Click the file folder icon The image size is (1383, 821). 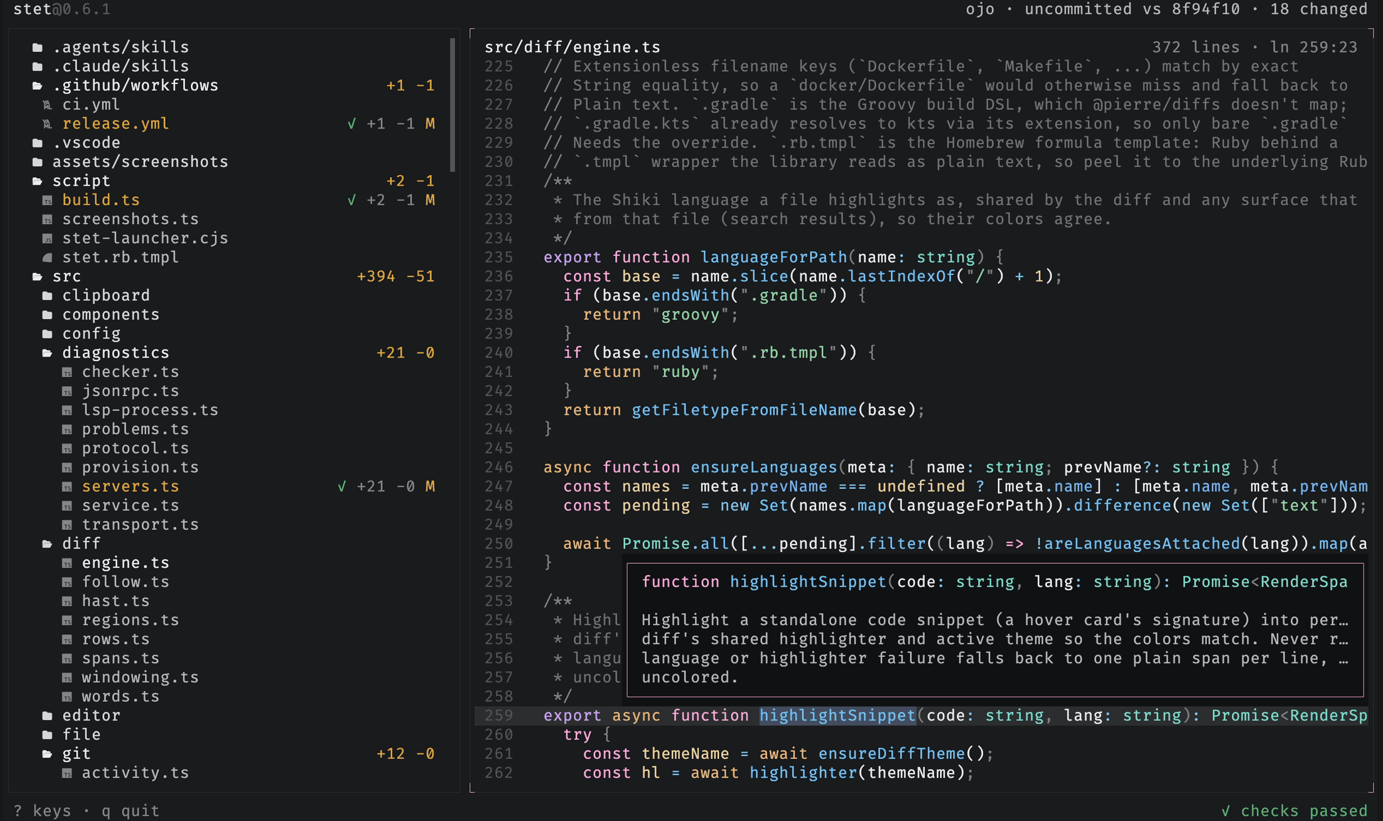tap(48, 735)
